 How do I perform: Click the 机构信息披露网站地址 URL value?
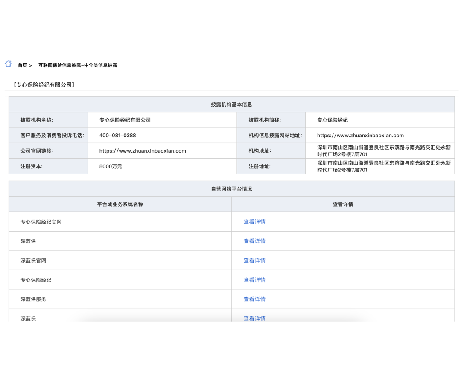point(360,136)
